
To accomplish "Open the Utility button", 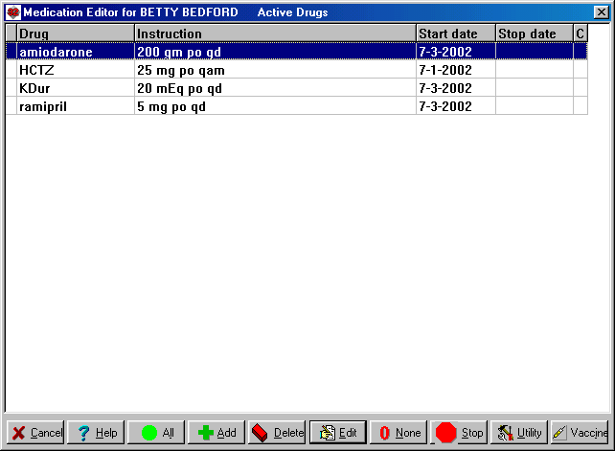I will click(x=519, y=433).
